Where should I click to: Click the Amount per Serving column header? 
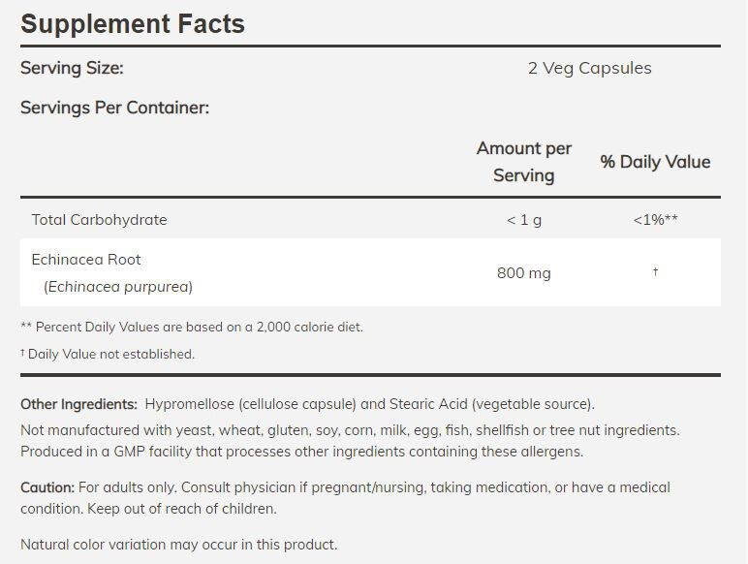point(523,162)
